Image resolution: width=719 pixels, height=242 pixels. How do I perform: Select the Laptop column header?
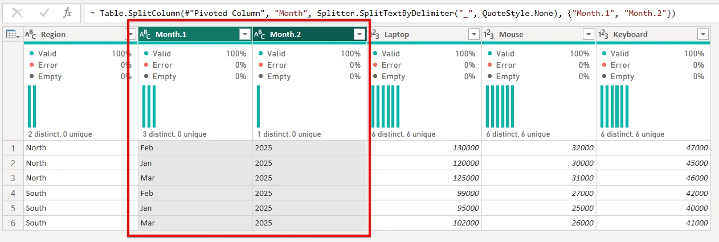pyautogui.click(x=424, y=35)
